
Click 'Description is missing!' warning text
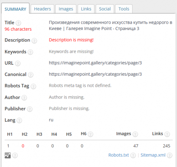(71, 40)
